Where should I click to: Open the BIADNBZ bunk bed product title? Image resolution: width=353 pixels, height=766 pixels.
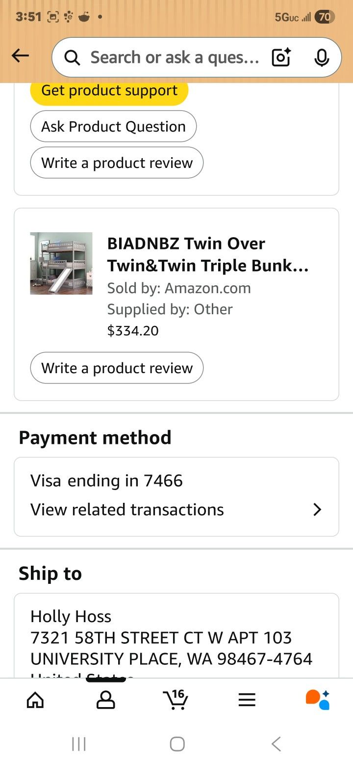[x=208, y=254]
